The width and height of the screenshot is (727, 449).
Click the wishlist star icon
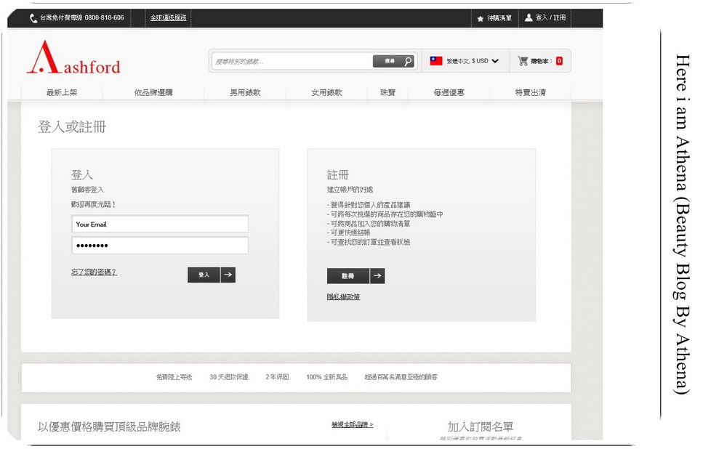point(481,19)
